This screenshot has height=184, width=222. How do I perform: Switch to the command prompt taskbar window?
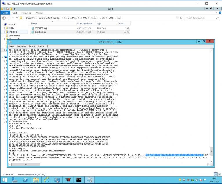(x=78, y=180)
